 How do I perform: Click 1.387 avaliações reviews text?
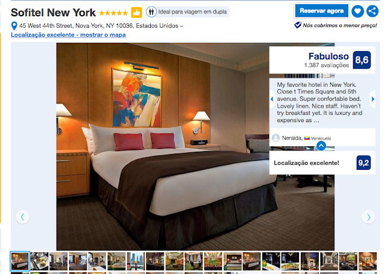[326, 65]
